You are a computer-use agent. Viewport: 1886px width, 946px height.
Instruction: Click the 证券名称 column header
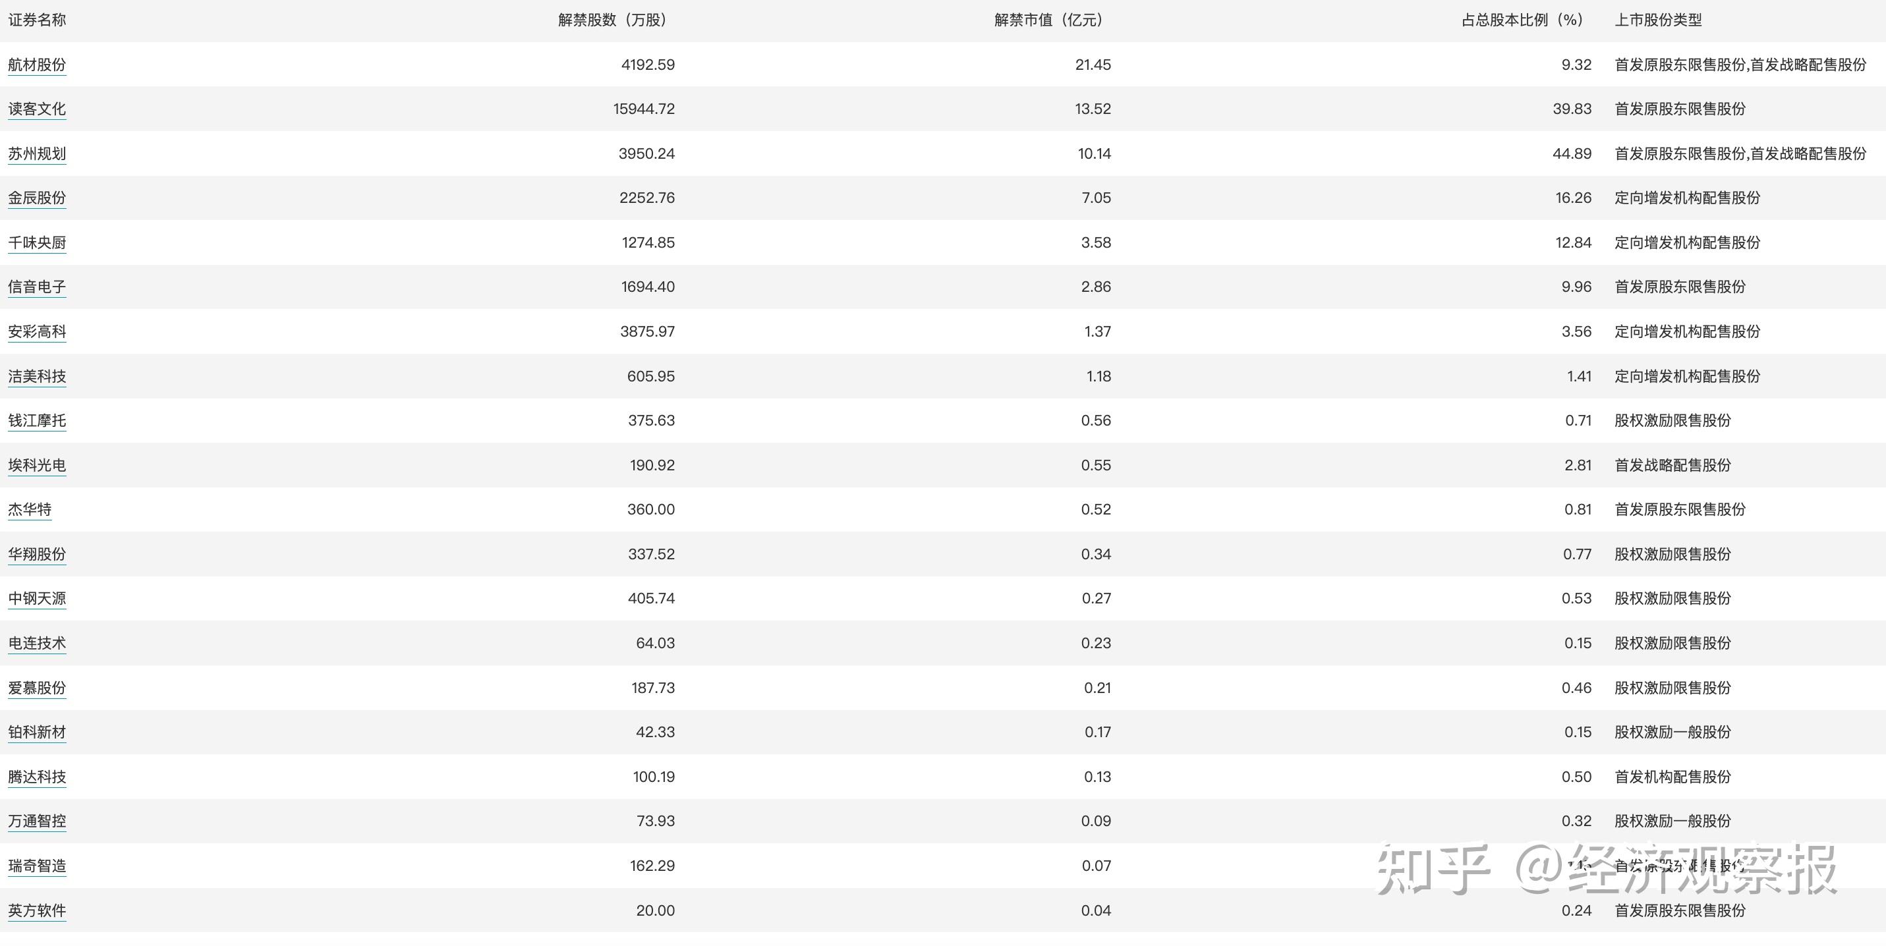(37, 20)
